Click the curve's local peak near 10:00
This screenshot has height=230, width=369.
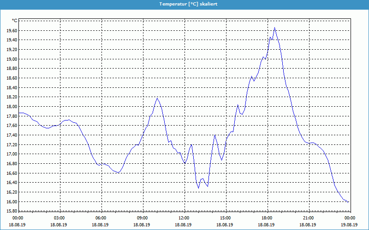(x=157, y=98)
